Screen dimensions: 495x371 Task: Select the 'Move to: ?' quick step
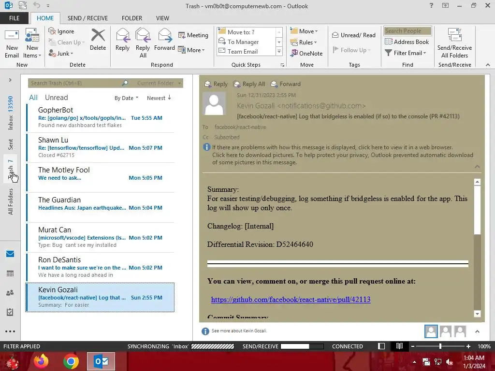[x=247, y=32]
